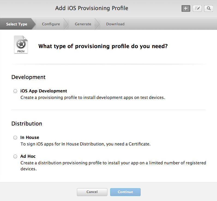Viewport: 217px width, 201px height.
Task: Open search with the magnifier icon
Action: coord(209,8)
